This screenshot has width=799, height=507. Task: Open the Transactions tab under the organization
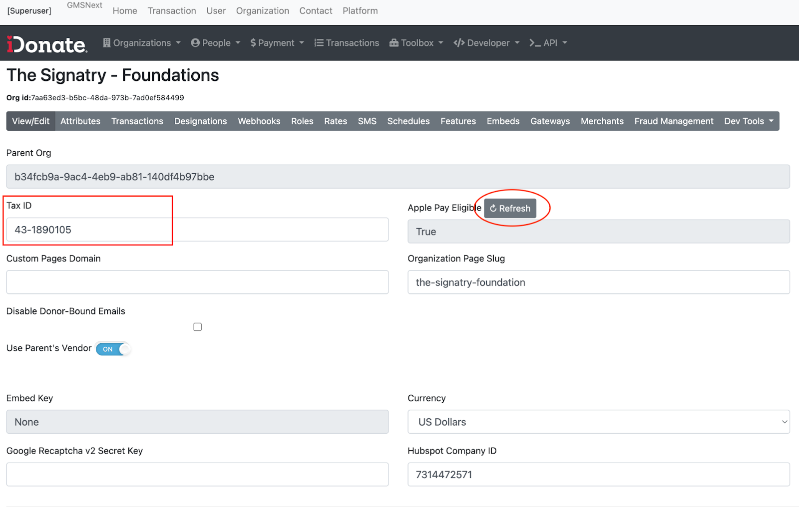click(137, 121)
